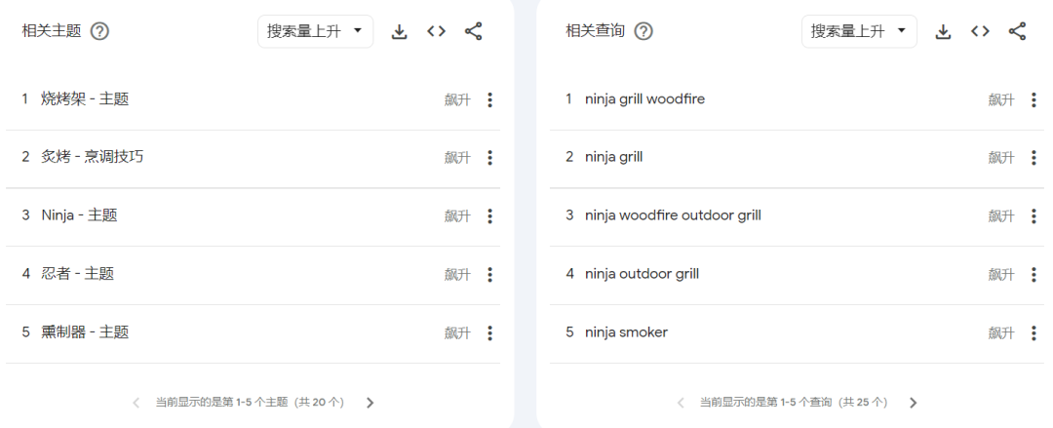Screen dimensions: 1053x428
Task: Go to next page of 相关查询
Action: pos(913,404)
